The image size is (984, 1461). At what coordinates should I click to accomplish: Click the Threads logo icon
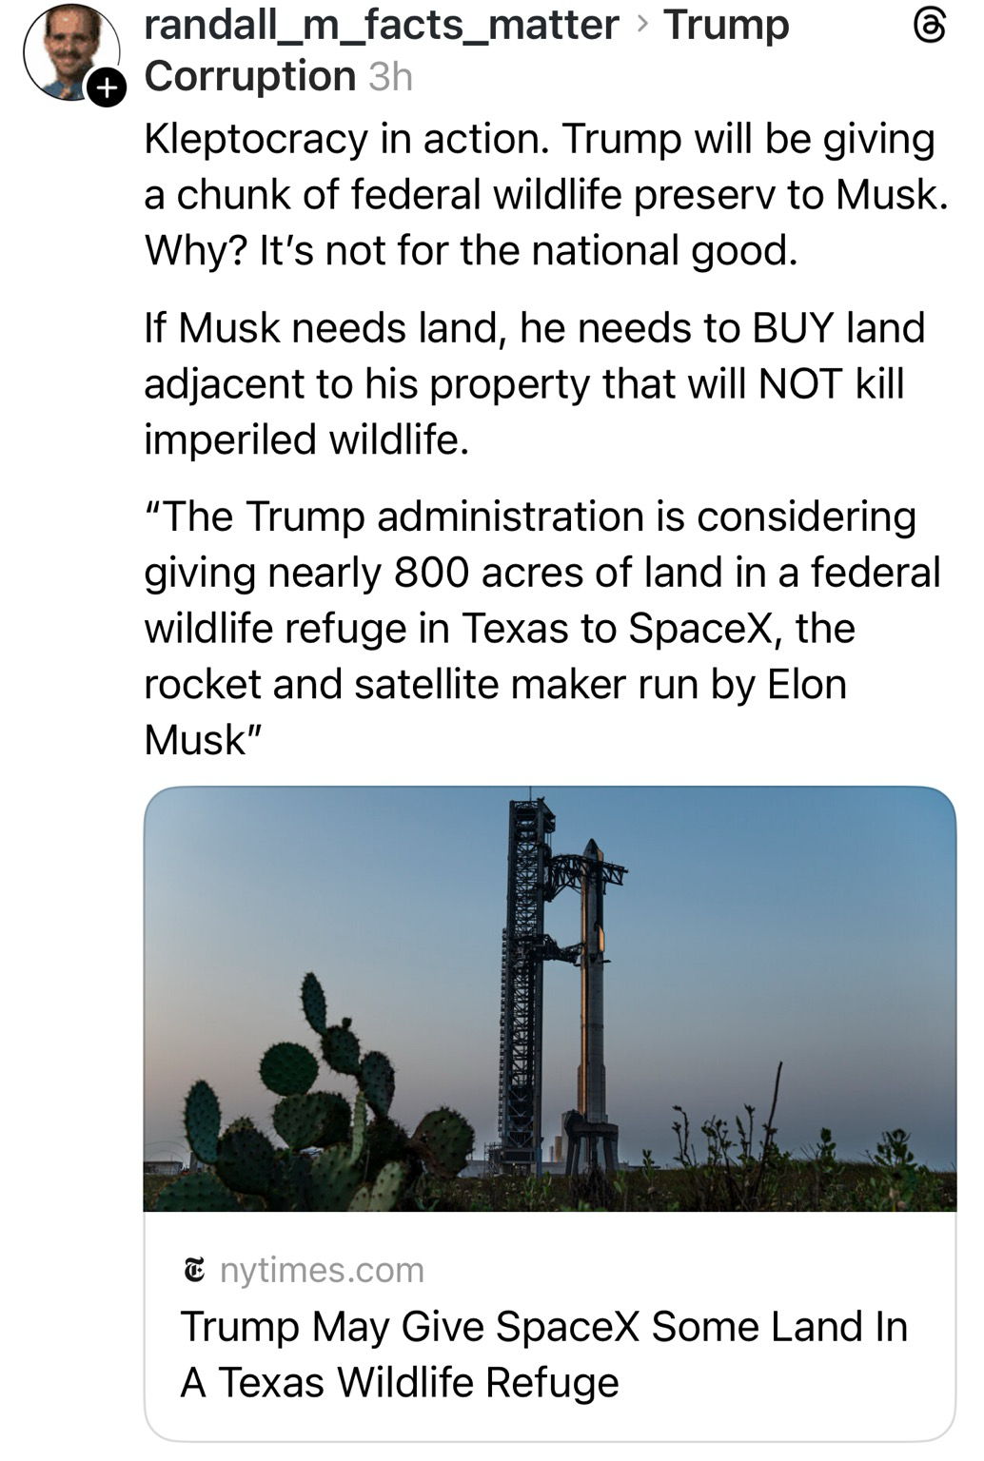point(930,27)
